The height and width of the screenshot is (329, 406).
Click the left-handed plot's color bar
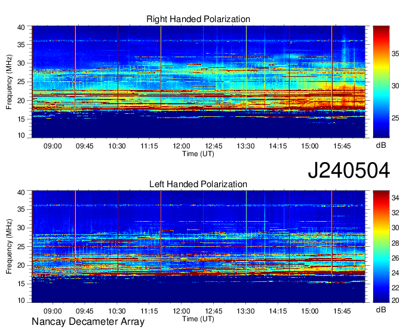(381, 247)
